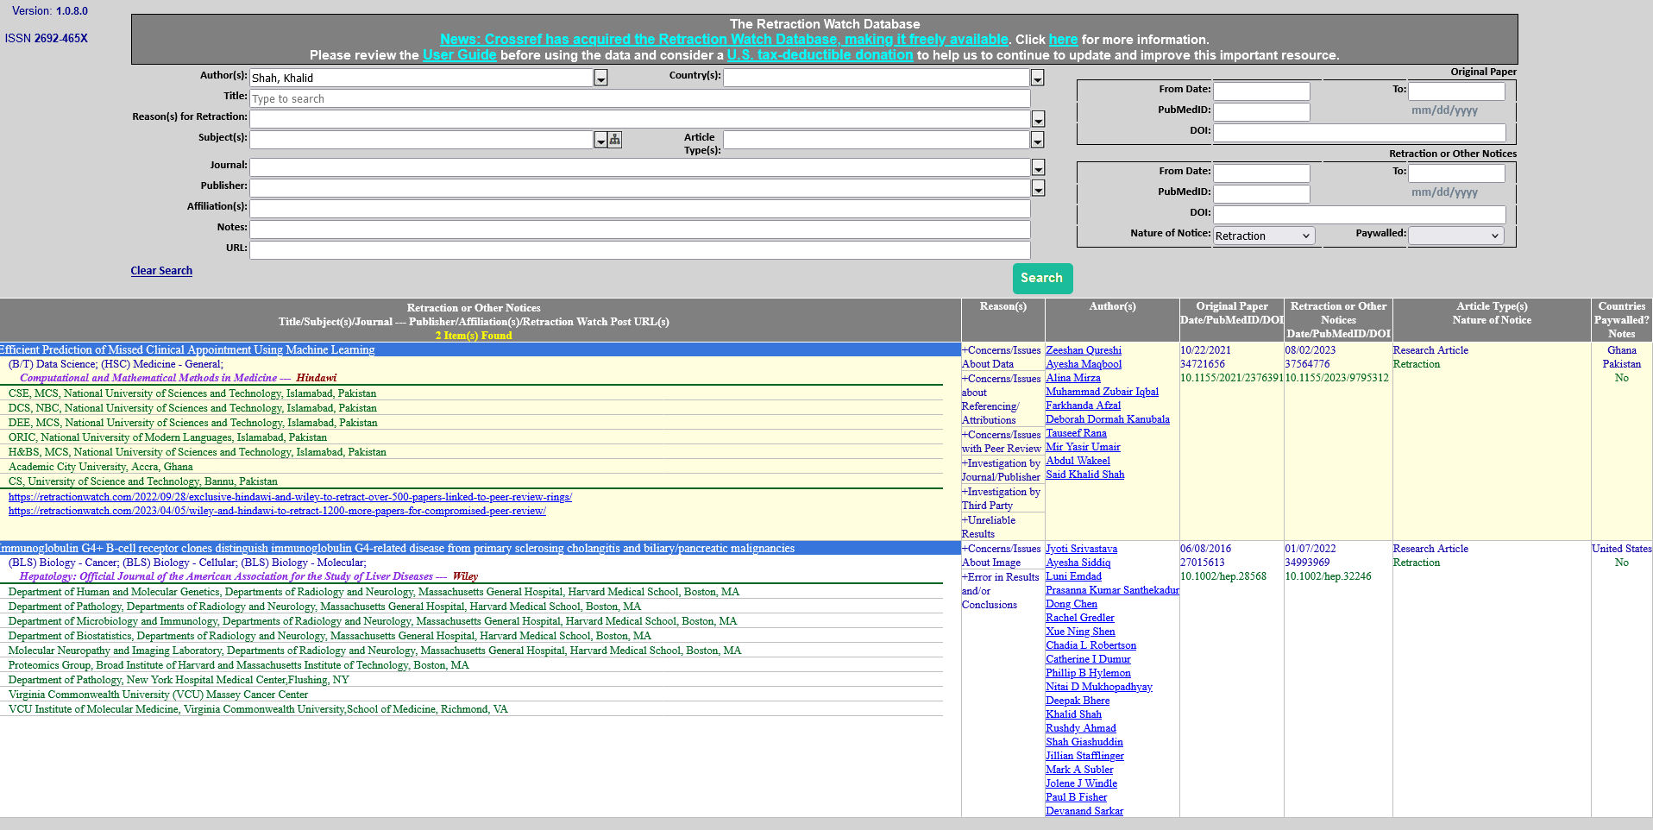The height and width of the screenshot is (830, 1653).
Task: Click the Journal field arrow icon
Action: click(1038, 167)
